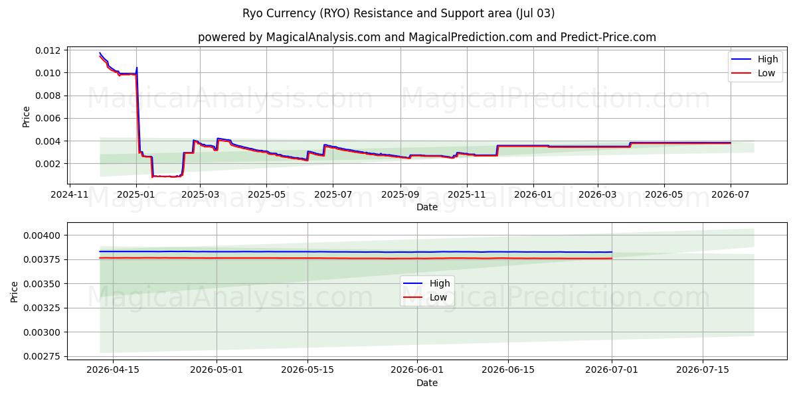Click 'Low' in the top chart legend
Screen dimensions: 797x398
[766, 73]
